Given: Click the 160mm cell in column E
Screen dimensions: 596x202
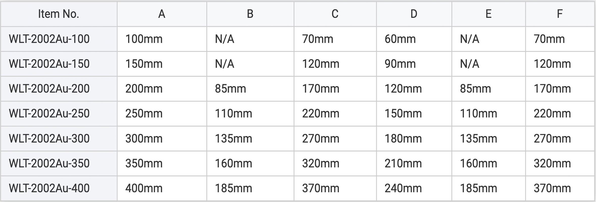Looking at the screenshot, I should (478, 164).
